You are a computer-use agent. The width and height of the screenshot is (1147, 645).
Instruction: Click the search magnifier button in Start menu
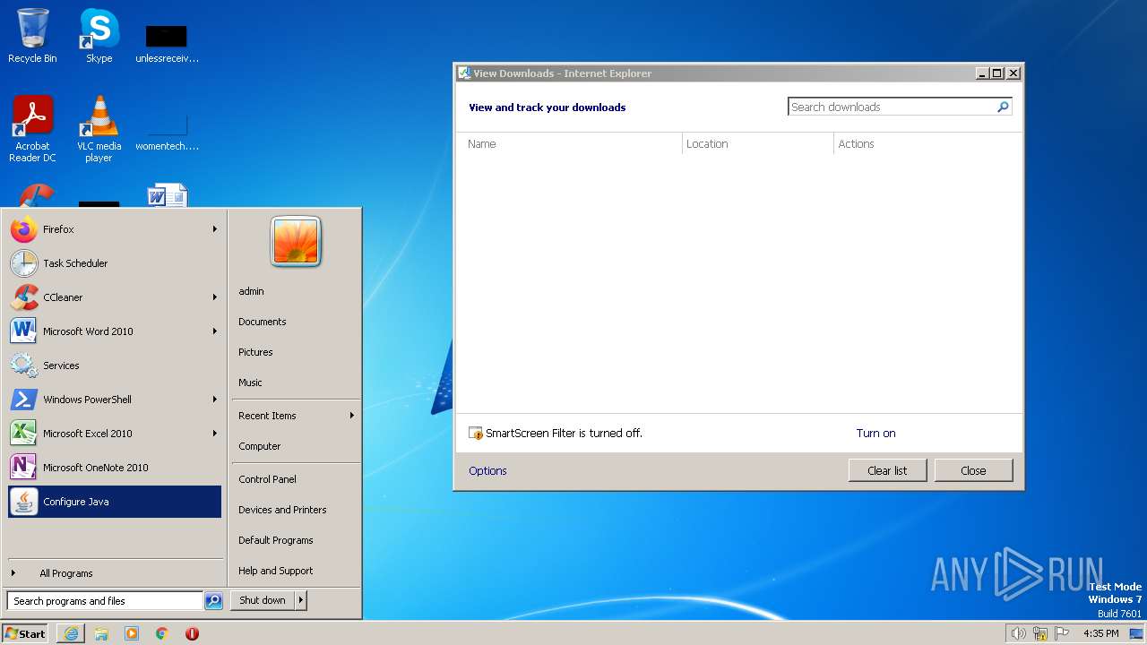tap(213, 601)
